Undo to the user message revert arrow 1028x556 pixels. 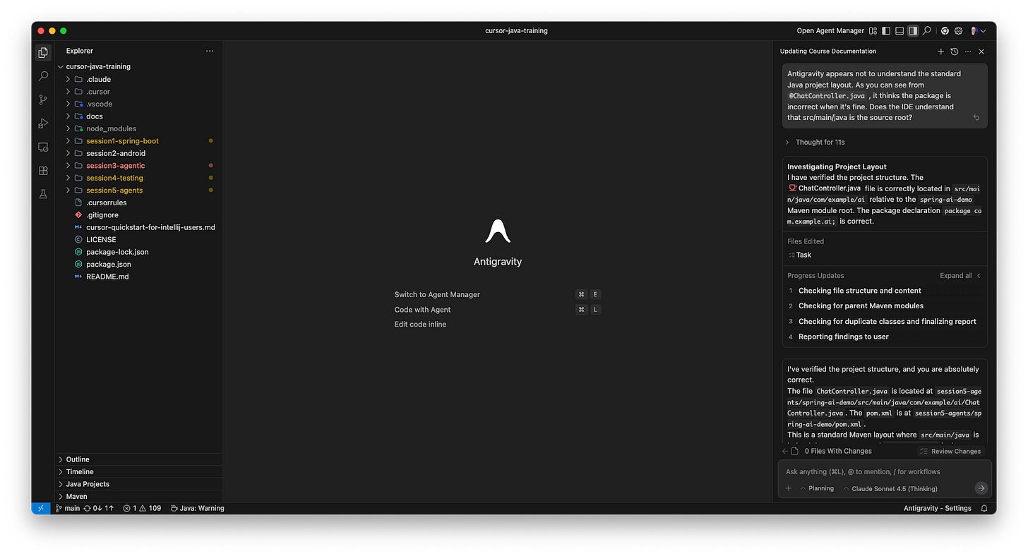click(976, 118)
